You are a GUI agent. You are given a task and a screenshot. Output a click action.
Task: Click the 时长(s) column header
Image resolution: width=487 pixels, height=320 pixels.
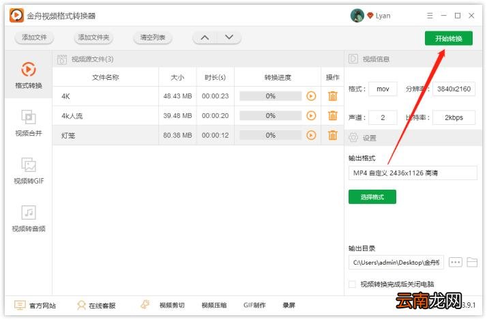(216, 77)
